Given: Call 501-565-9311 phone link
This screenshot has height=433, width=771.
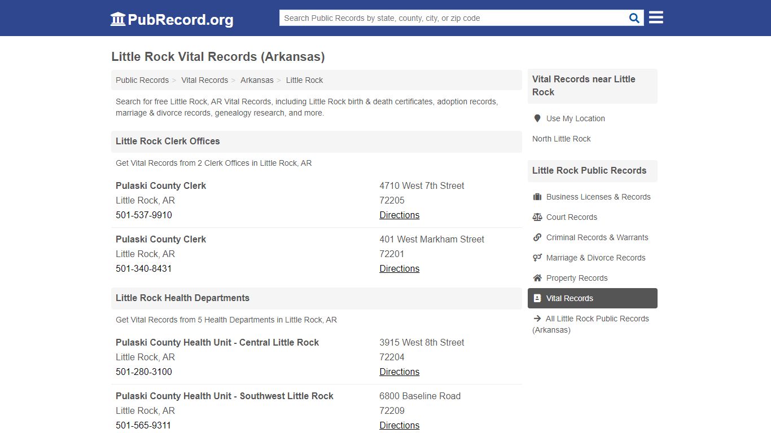Looking at the screenshot, I should pyautogui.click(x=143, y=425).
